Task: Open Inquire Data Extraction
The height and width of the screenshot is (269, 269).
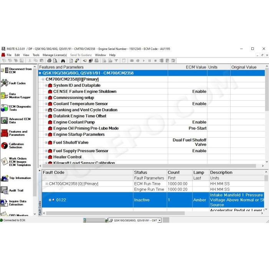Action: (x=14, y=203)
